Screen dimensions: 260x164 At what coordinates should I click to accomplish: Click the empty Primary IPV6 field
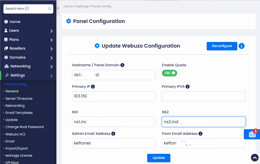204,96
